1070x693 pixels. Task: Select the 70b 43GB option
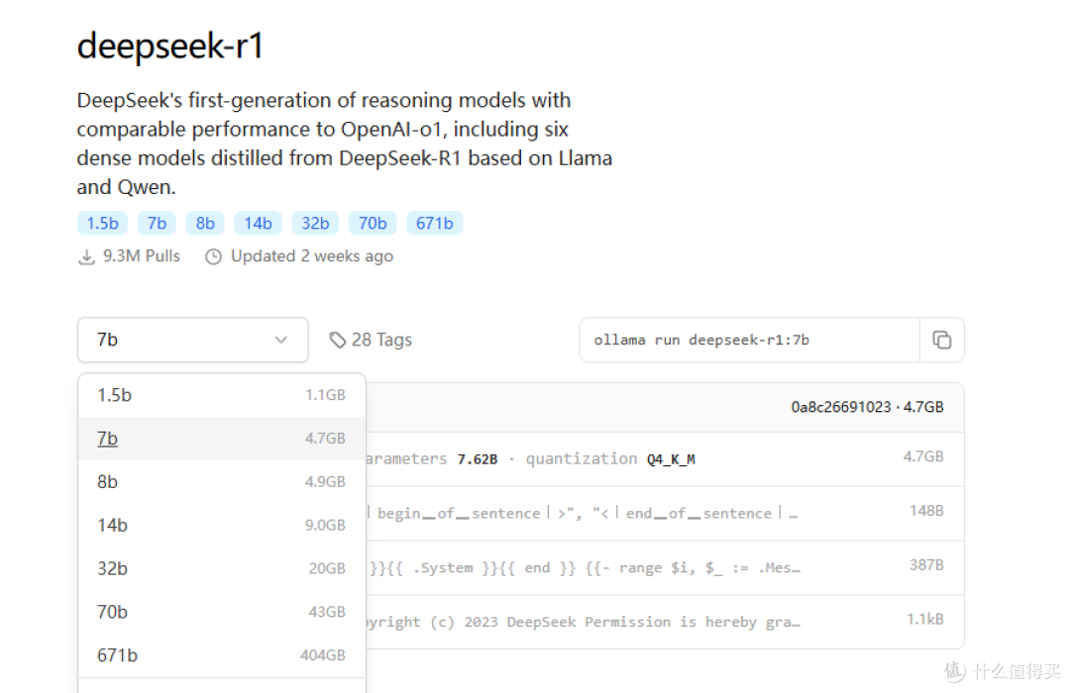coord(222,612)
